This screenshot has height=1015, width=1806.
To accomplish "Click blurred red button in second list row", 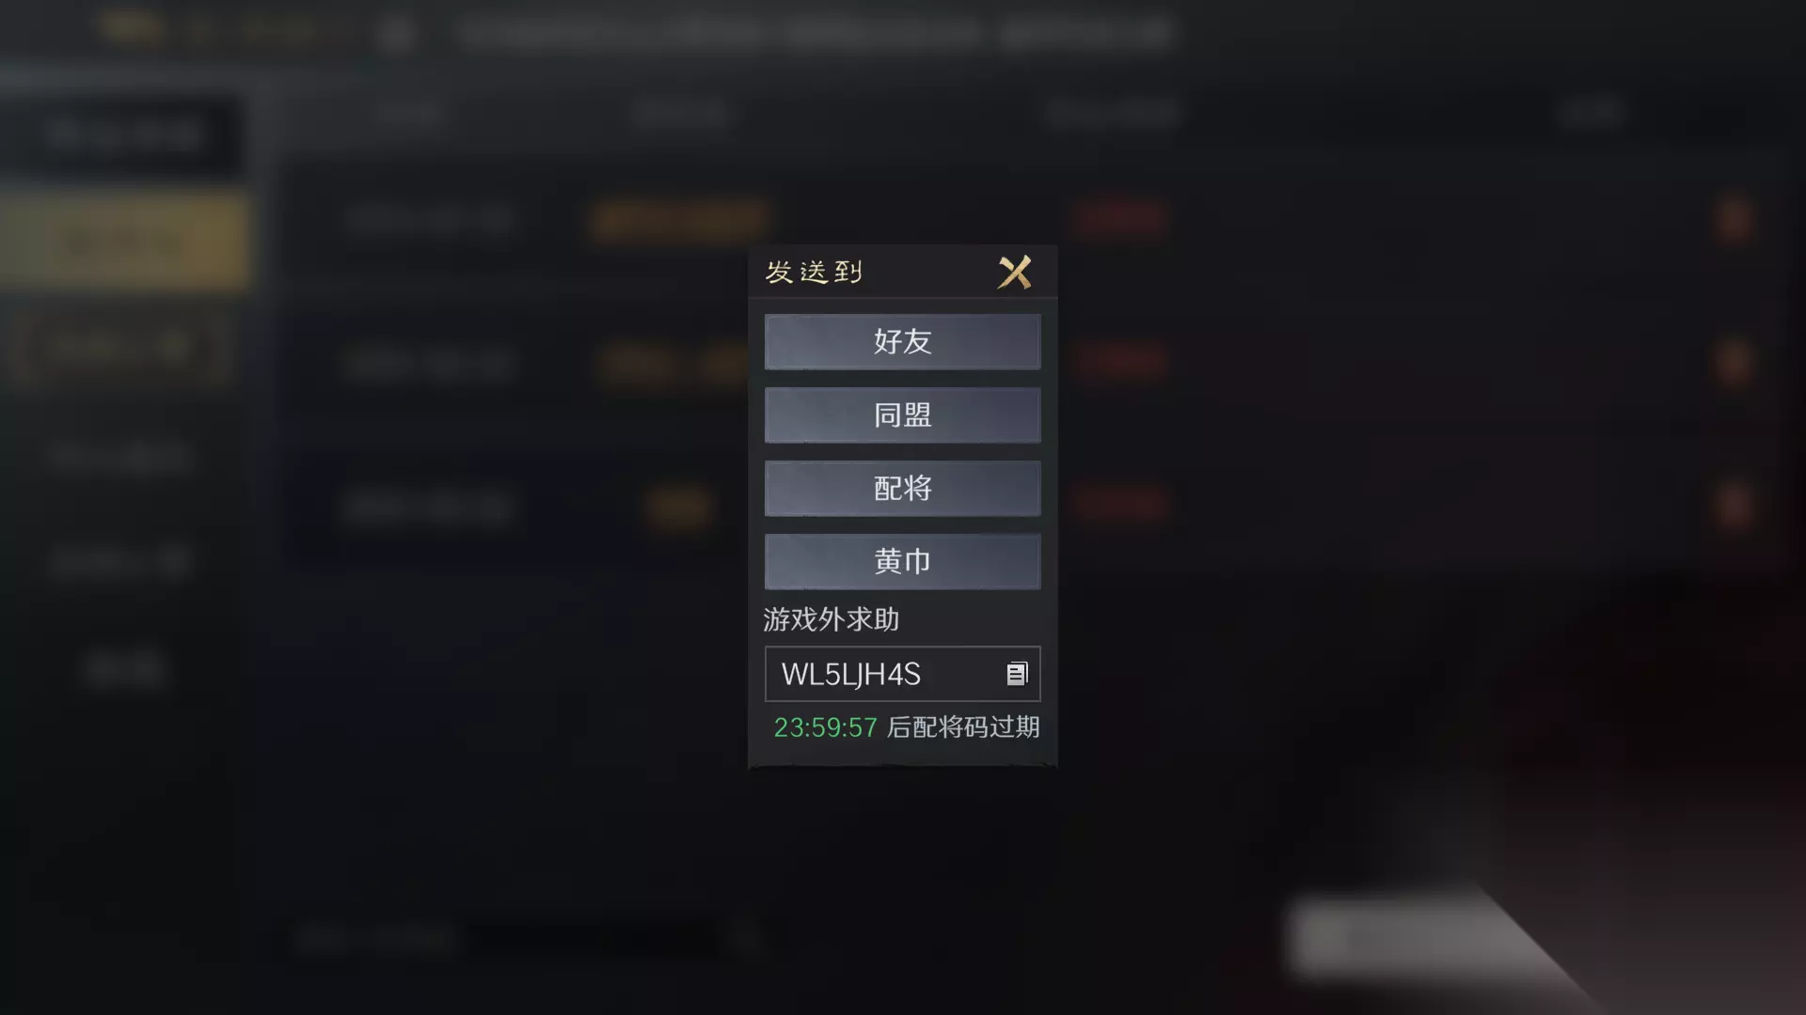I will [1120, 362].
